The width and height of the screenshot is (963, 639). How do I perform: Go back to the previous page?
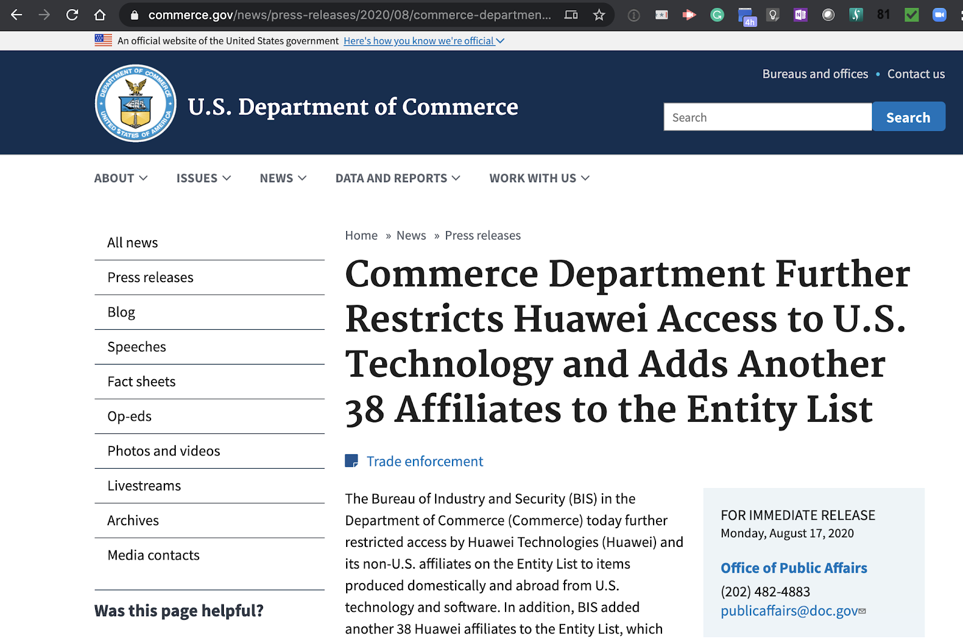click(x=17, y=15)
